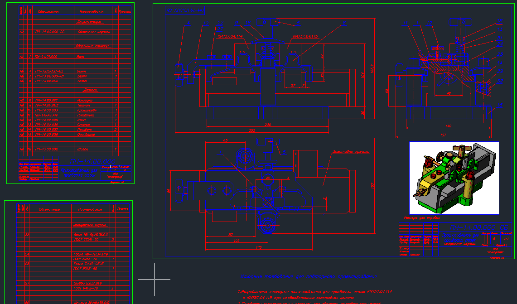Click "ГОСТ 7798-70" in the standard parts table
This screenshot has width=517, height=304.
point(86,240)
